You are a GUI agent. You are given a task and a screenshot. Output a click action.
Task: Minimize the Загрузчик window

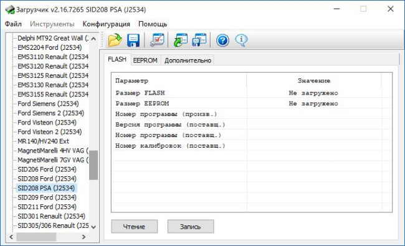click(336, 9)
